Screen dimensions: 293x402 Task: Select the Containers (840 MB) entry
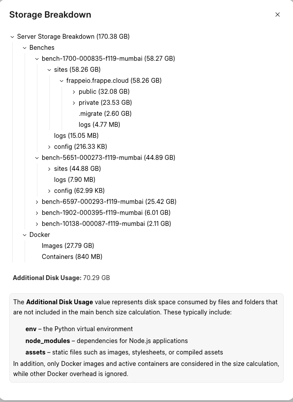point(72,257)
